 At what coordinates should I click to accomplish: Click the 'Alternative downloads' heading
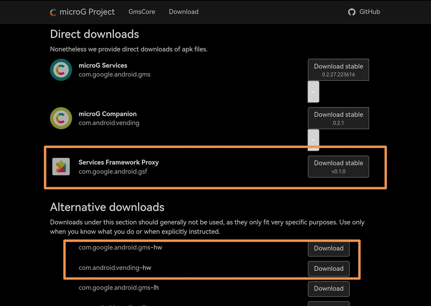pos(107,207)
